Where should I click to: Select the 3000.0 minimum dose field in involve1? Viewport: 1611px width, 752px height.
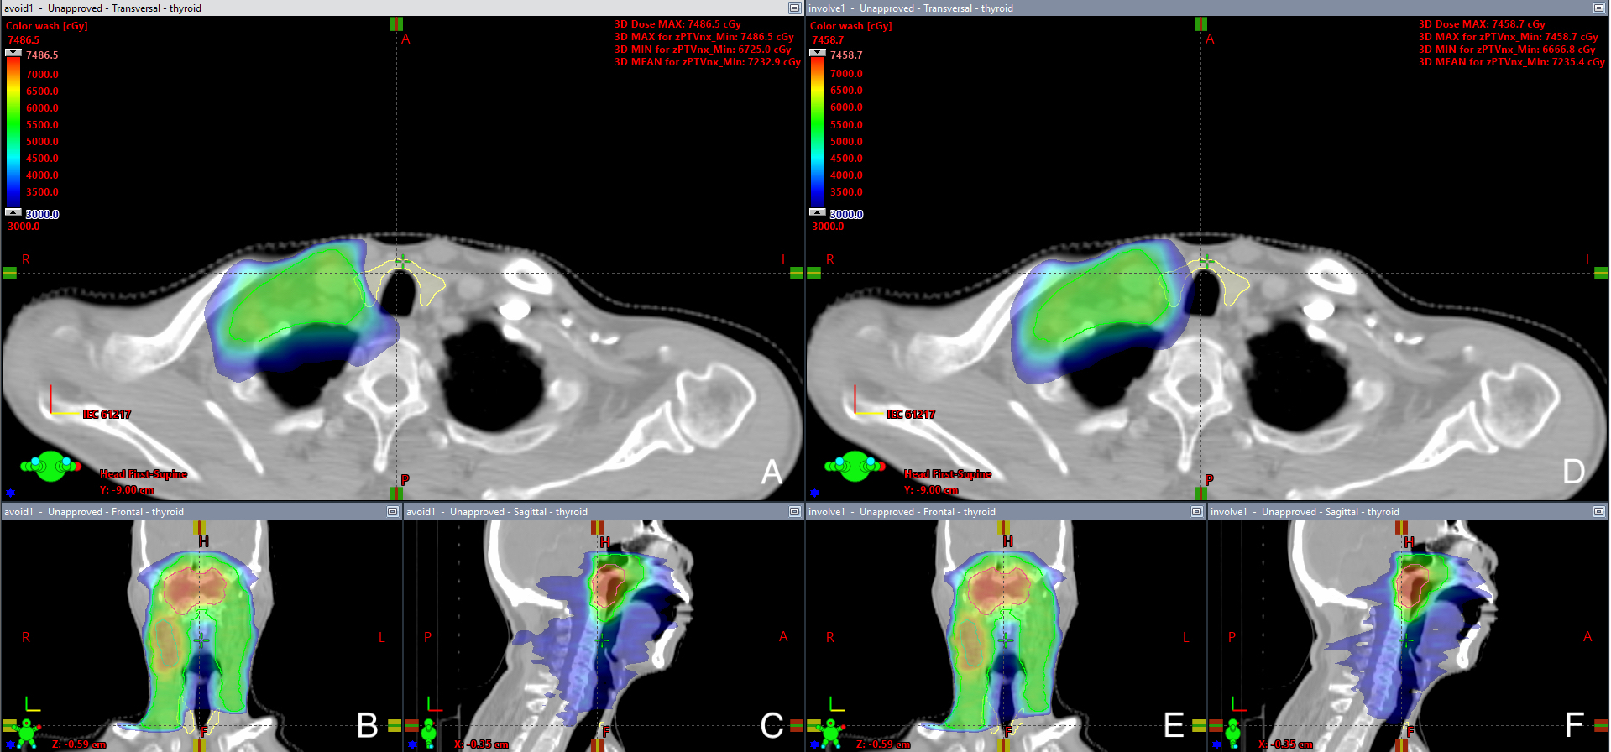tap(846, 214)
